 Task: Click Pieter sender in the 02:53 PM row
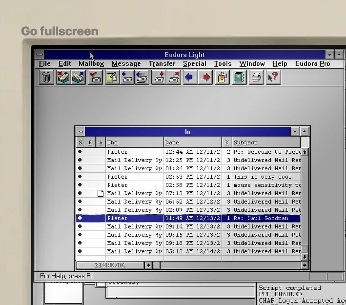117,177
